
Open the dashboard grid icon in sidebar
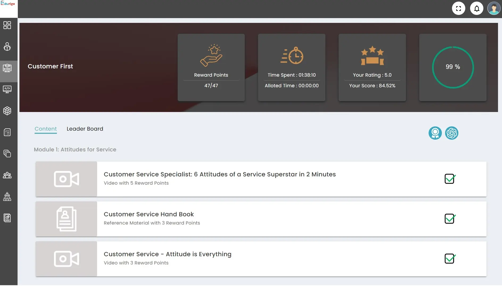click(7, 25)
